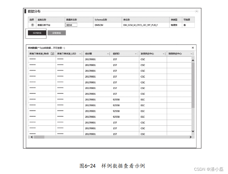Click the 表类型 column header

[x=176, y=20]
